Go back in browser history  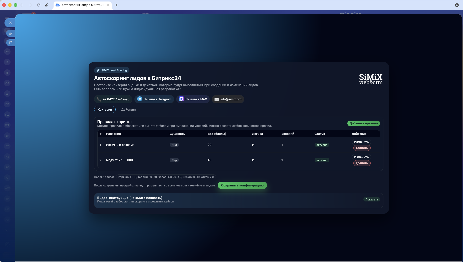22,5
